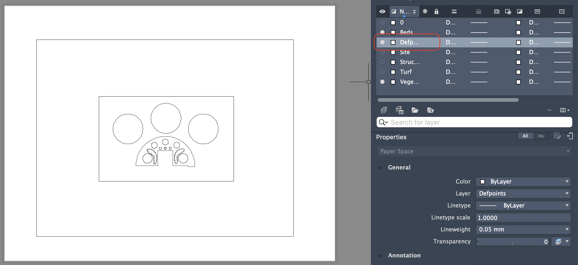
Task: Collapse the General properties section
Action: [x=380, y=168]
